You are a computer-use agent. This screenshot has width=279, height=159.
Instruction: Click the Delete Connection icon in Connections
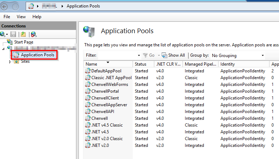coord(34,34)
